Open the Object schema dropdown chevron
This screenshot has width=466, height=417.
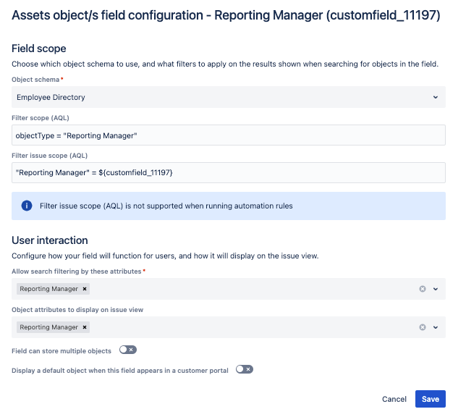(x=436, y=97)
